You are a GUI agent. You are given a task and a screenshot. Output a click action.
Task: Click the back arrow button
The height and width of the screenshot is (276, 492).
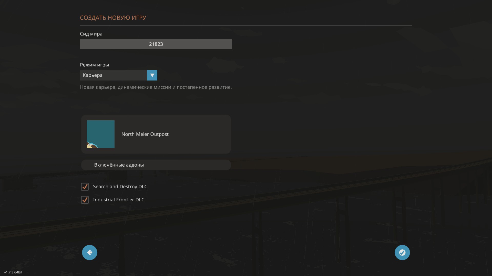89,252
